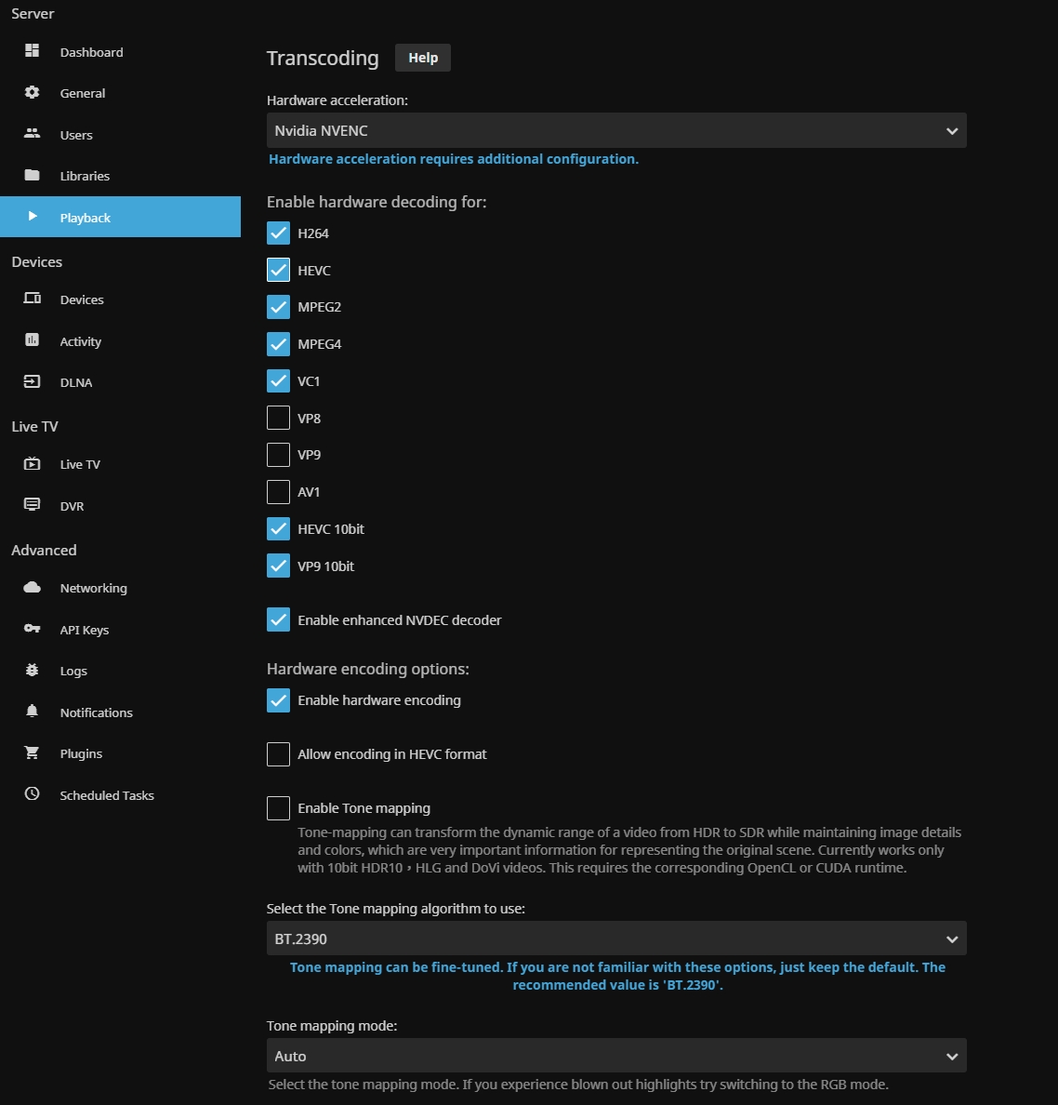Screen dimensions: 1058x1105
Task: Click the Notifications bell icon
Action: point(32,712)
